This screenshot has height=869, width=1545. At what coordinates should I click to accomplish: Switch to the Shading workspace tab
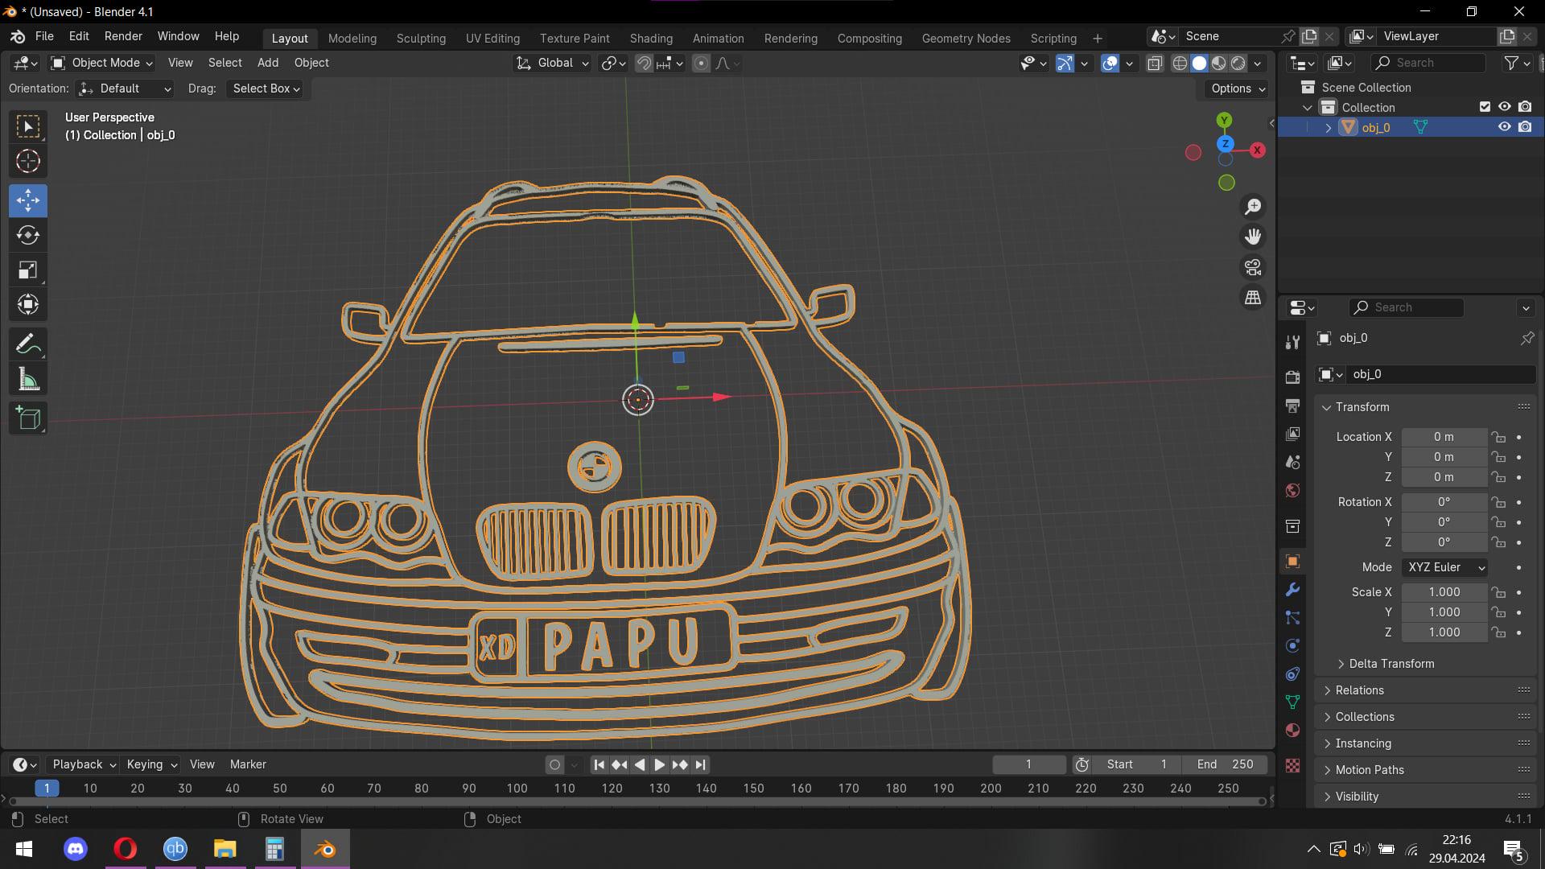tap(651, 38)
